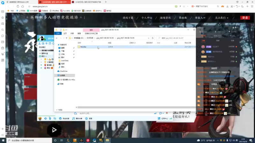Open the browser hamburger main menu
This screenshot has height=143, width=255.
252,6
